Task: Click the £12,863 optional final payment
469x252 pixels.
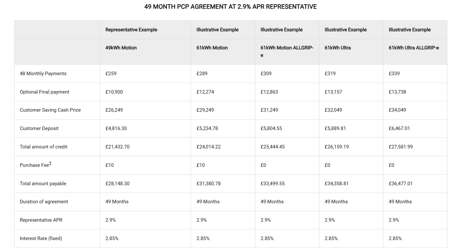Action: 269,92
